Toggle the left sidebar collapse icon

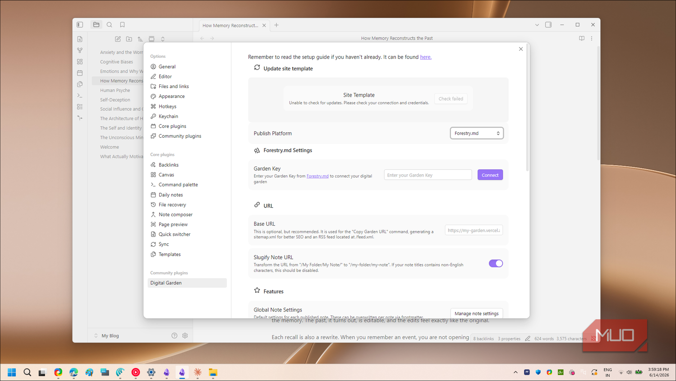[x=80, y=25]
